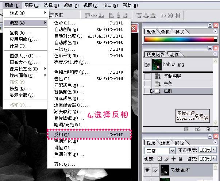The width and height of the screenshot is (220, 181).
Task: Open the History panel options menu arrow
Action: (215, 54)
